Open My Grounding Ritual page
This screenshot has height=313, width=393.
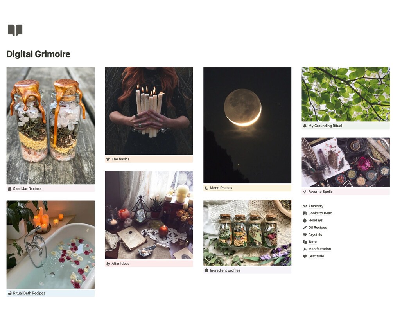tap(325, 126)
